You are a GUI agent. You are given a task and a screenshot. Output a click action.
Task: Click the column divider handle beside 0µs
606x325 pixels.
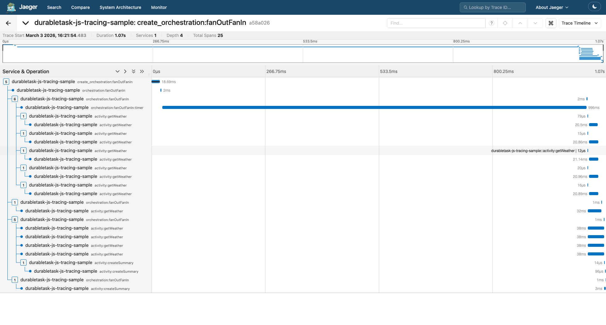[149, 74]
